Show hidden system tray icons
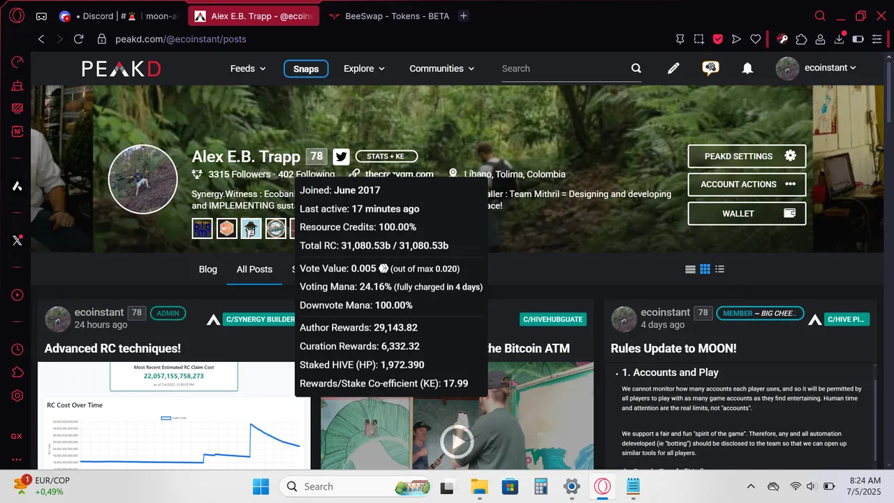This screenshot has width=894, height=503. (x=751, y=486)
